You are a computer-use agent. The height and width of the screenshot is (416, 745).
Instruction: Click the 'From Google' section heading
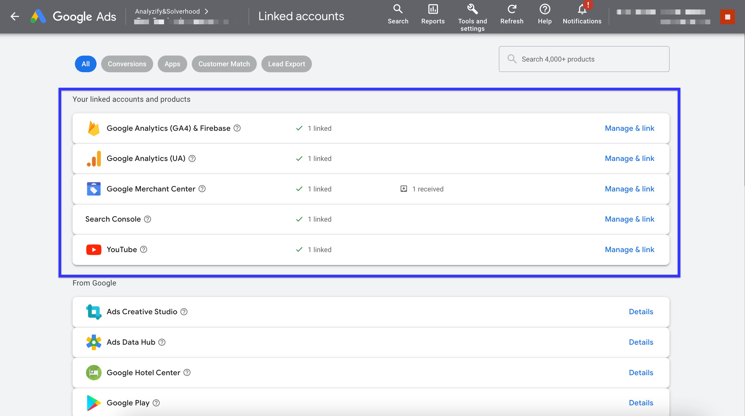[94, 283]
